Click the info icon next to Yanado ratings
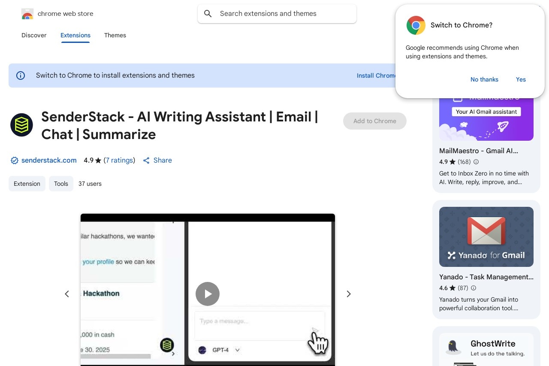Screen dimensions: 549x366 point(474,288)
